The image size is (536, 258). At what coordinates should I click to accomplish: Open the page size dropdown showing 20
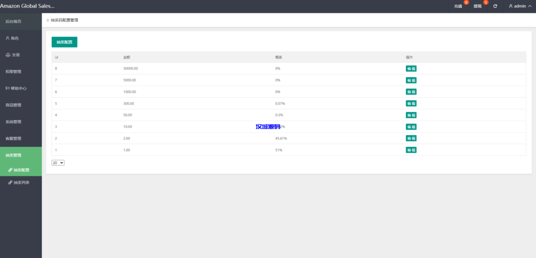(58, 163)
